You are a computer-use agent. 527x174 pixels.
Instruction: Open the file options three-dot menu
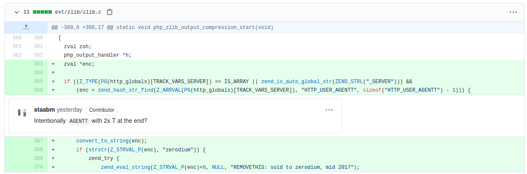[513, 12]
